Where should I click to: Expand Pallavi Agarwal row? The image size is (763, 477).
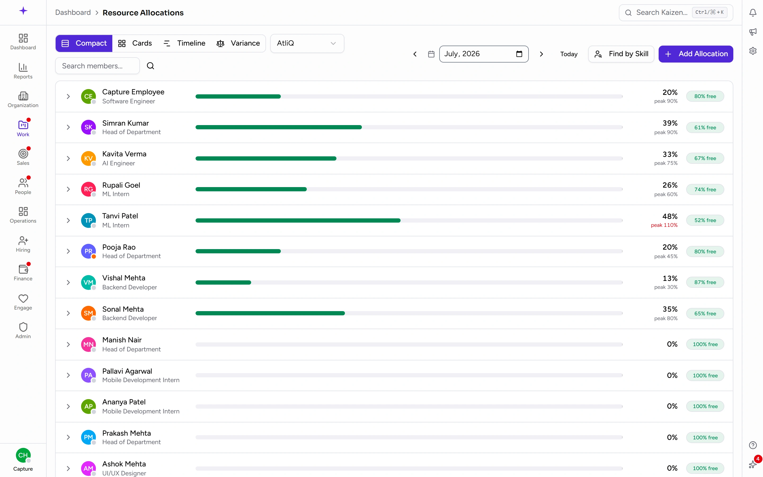[68, 375]
